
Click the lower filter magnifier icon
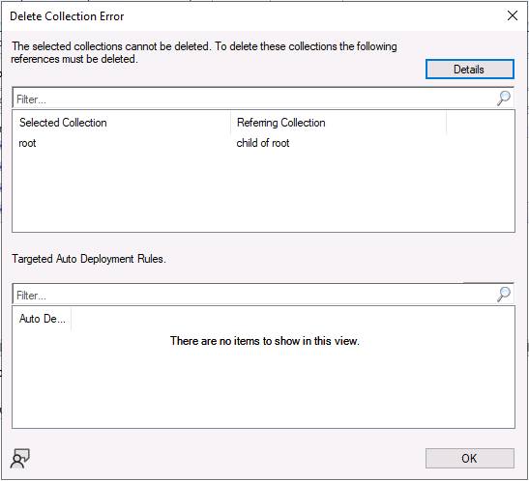pos(504,294)
